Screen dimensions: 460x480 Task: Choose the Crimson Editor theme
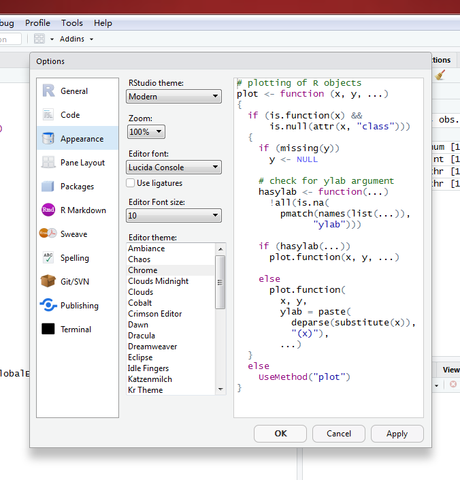pos(171,314)
